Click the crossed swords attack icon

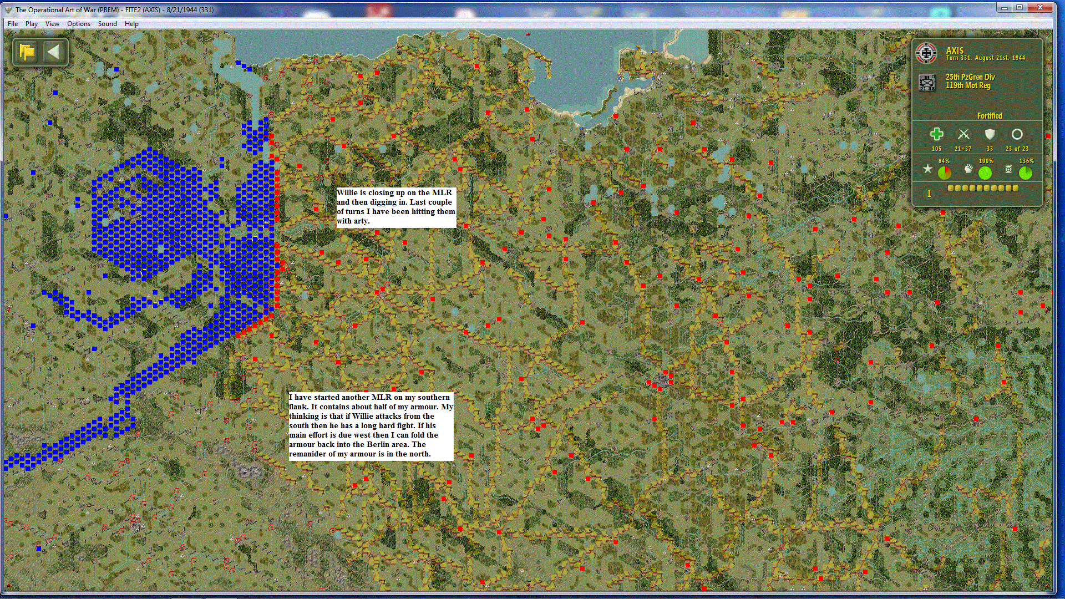click(x=963, y=134)
